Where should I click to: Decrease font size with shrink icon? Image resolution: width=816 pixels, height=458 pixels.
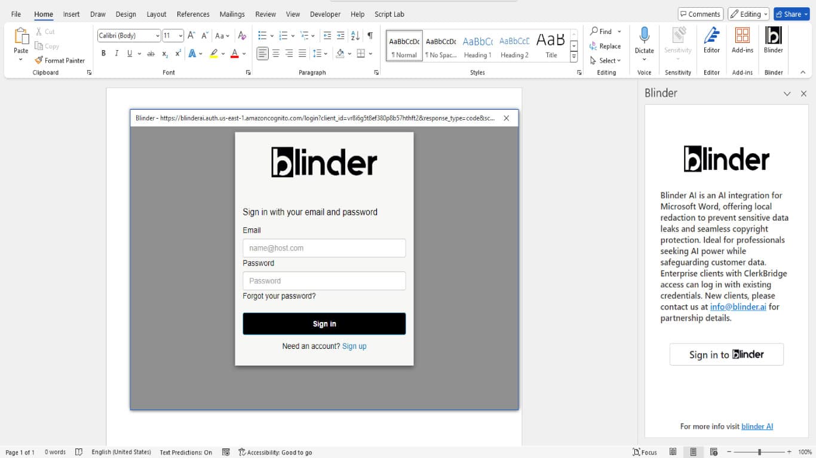click(204, 36)
